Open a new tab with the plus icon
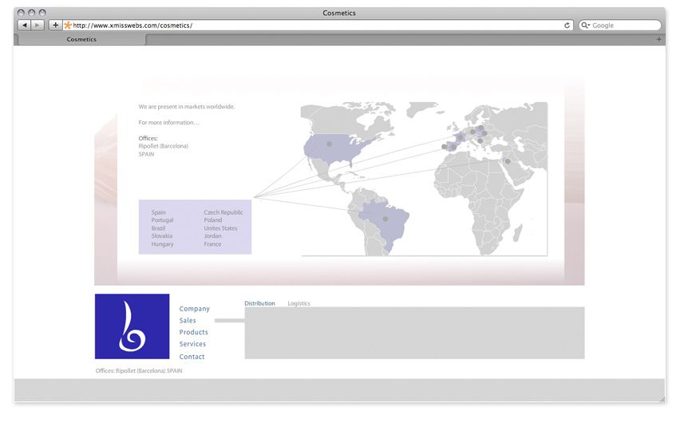The width and height of the screenshot is (680, 439). tap(658, 39)
